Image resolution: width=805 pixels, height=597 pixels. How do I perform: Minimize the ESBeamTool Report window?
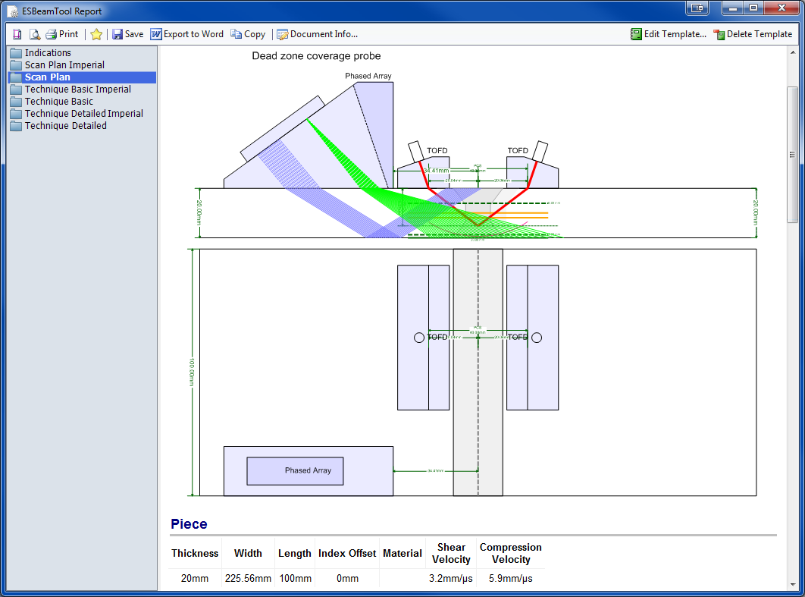click(x=733, y=8)
